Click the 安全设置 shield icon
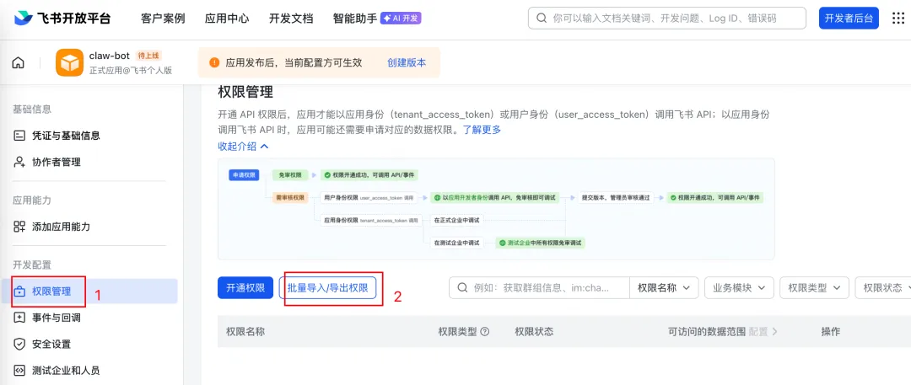The height and width of the screenshot is (385, 911). point(19,345)
